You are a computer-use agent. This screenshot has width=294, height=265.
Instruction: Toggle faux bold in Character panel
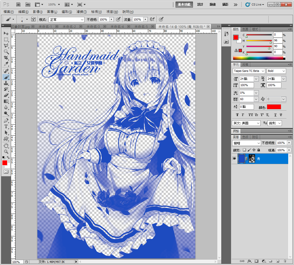(x=237, y=115)
